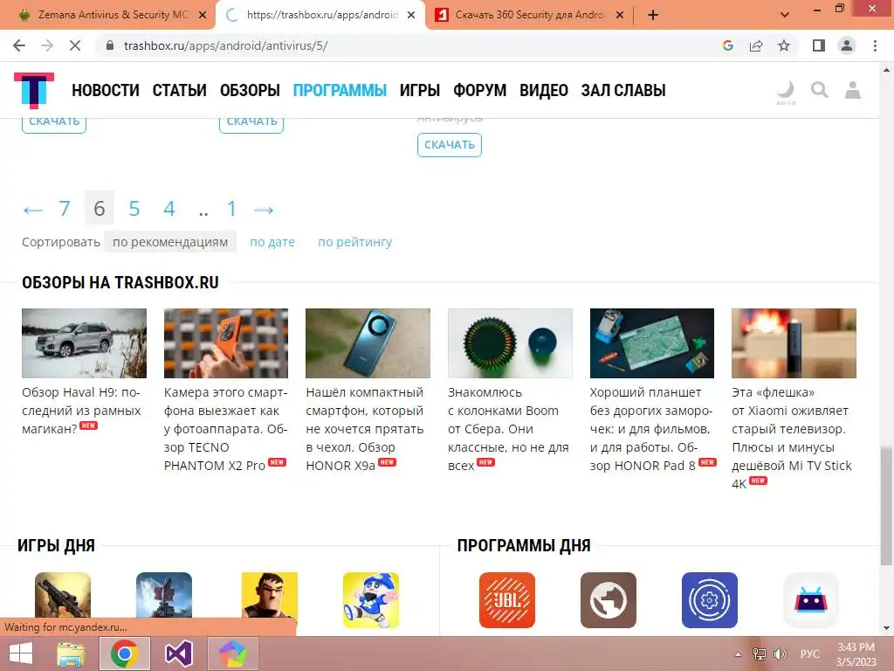
Task: Sort by по рекомендациям
Action: pos(170,242)
